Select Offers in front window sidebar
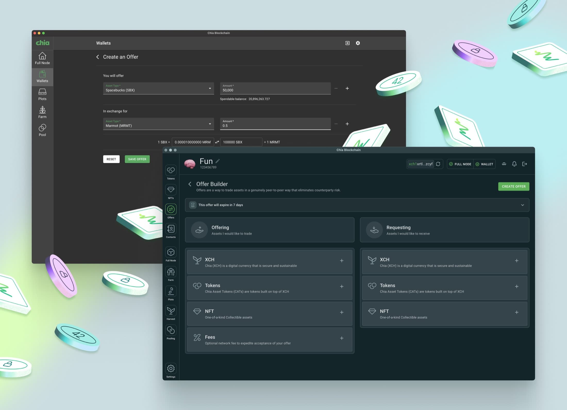Screen dimensions: 567x410 (x=171, y=212)
